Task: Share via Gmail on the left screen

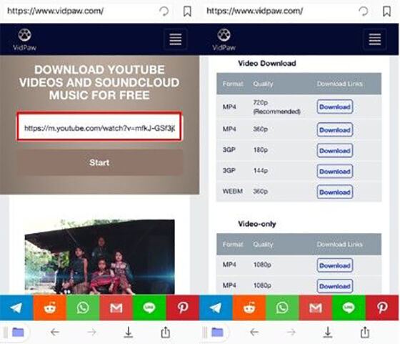Action: click(x=116, y=308)
